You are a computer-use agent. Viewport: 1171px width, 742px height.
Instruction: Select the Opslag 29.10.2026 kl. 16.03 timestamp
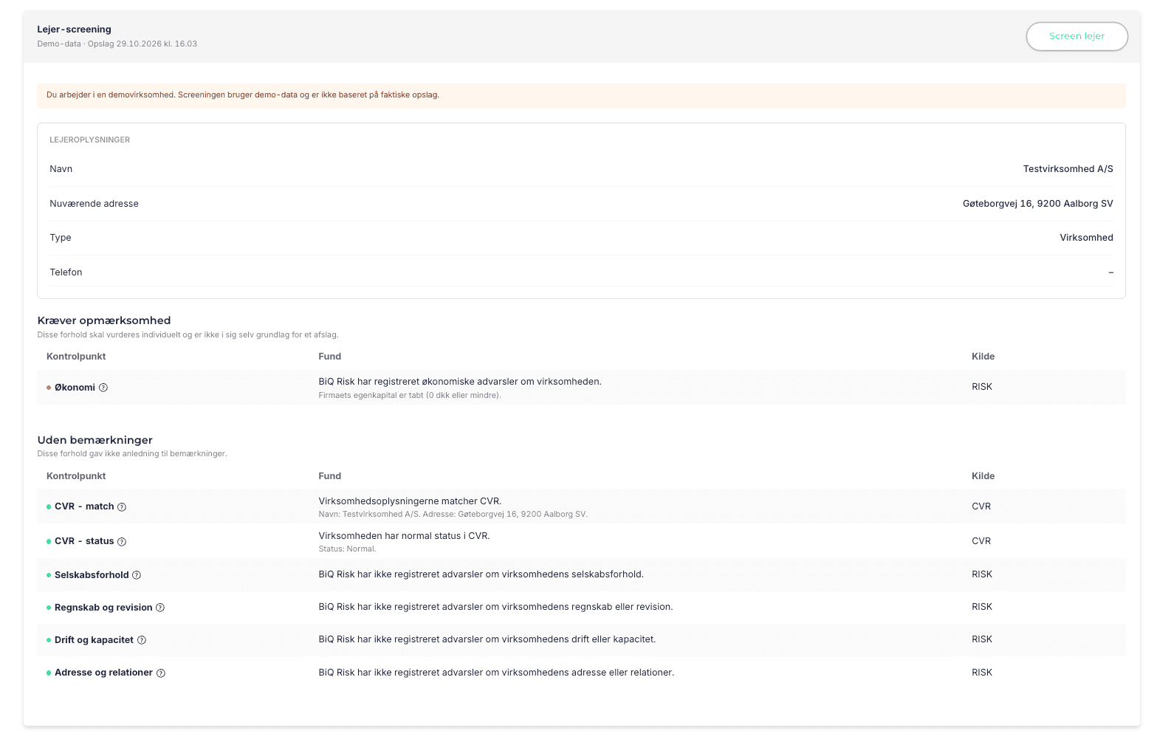142,44
